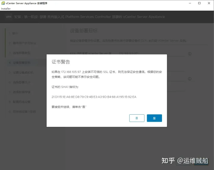Go to step 2 最终用户许可协议
The image size is (214, 170).
click(24, 43)
